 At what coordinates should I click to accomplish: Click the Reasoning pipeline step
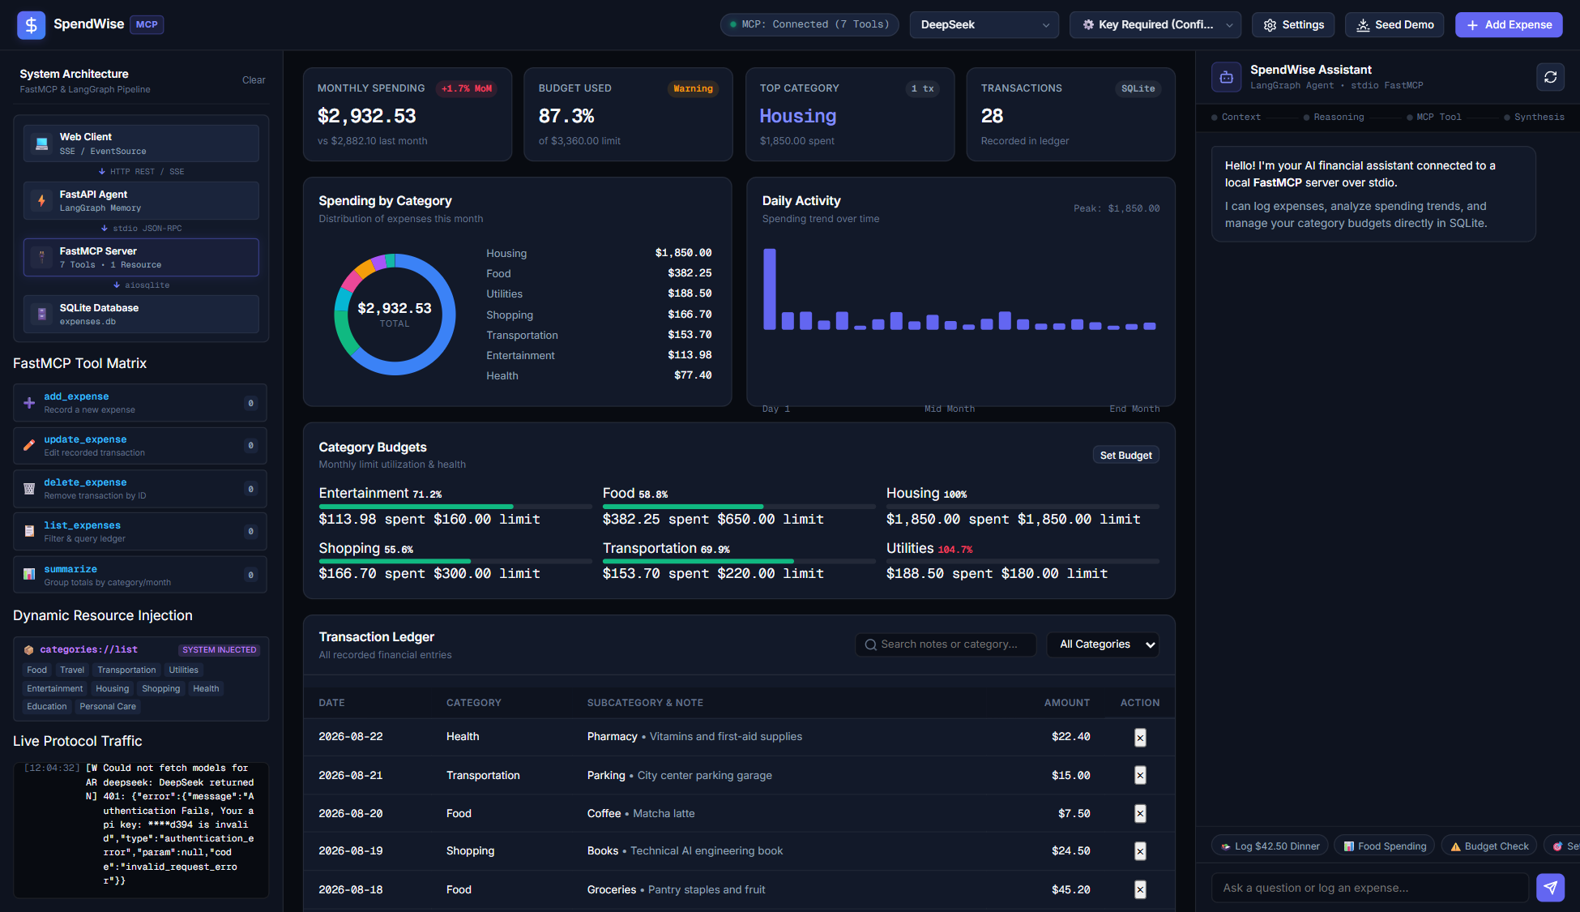click(1334, 118)
